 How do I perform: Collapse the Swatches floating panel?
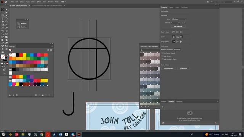50,44
